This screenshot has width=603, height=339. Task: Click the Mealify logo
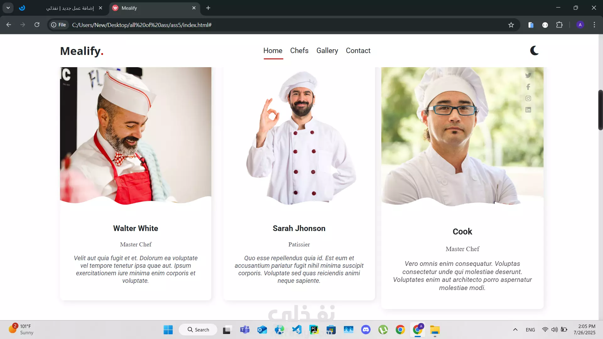click(x=82, y=51)
